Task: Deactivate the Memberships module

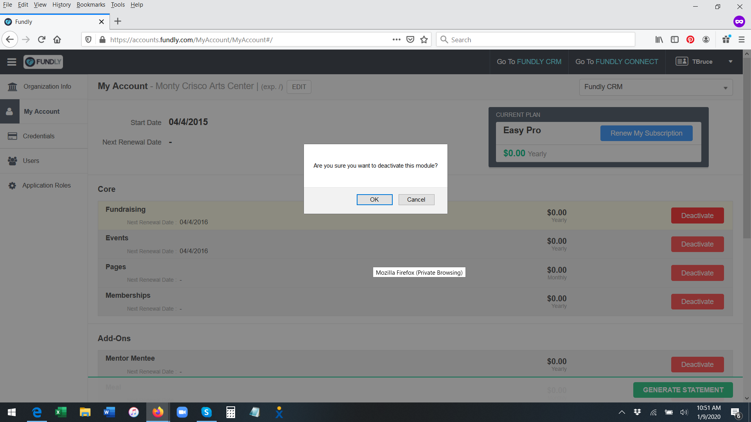Action: coord(697,302)
